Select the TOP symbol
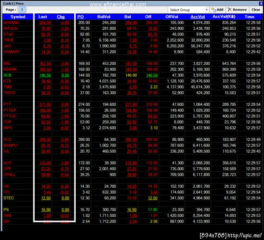The height and width of the screenshot is (240, 264). [x=7, y=122]
